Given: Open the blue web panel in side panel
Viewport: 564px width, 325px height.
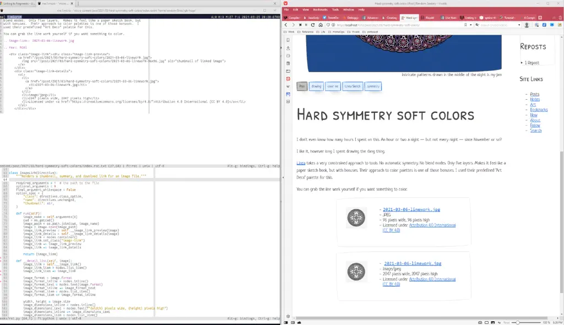Looking at the screenshot, I should (288, 94).
